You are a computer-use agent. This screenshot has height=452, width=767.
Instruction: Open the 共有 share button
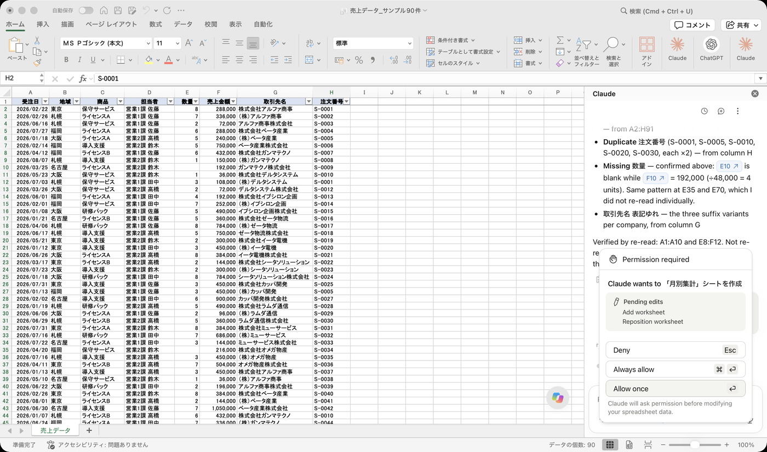(741, 25)
